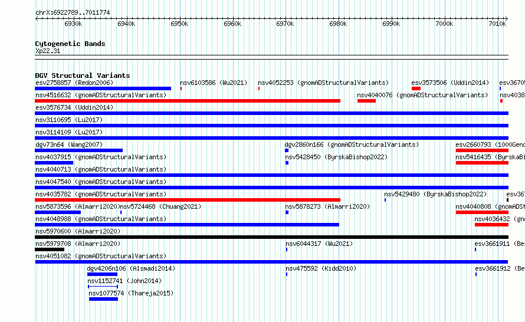Select the 6970k ruler position label

pyautogui.click(x=285, y=24)
